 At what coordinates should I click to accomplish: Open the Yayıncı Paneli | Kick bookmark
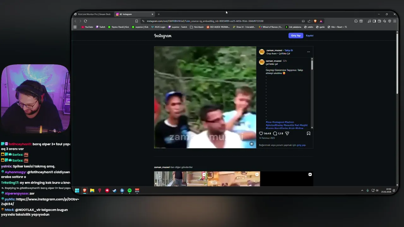tap(119, 27)
